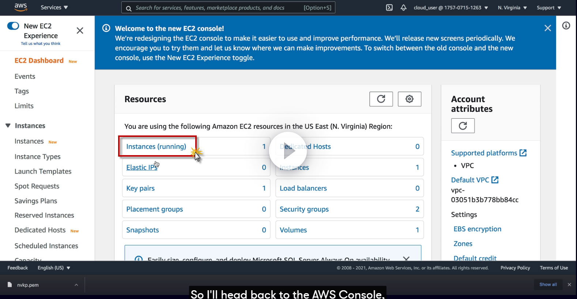The width and height of the screenshot is (577, 299).
Task: Open Spot Requests in the sidebar
Action: click(37, 186)
